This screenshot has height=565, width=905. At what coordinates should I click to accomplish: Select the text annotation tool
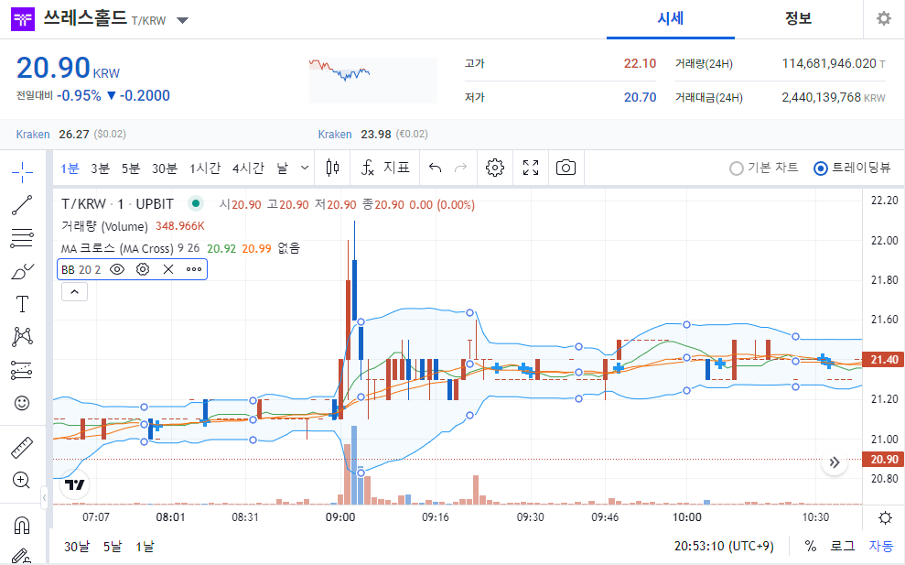click(22, 304)
